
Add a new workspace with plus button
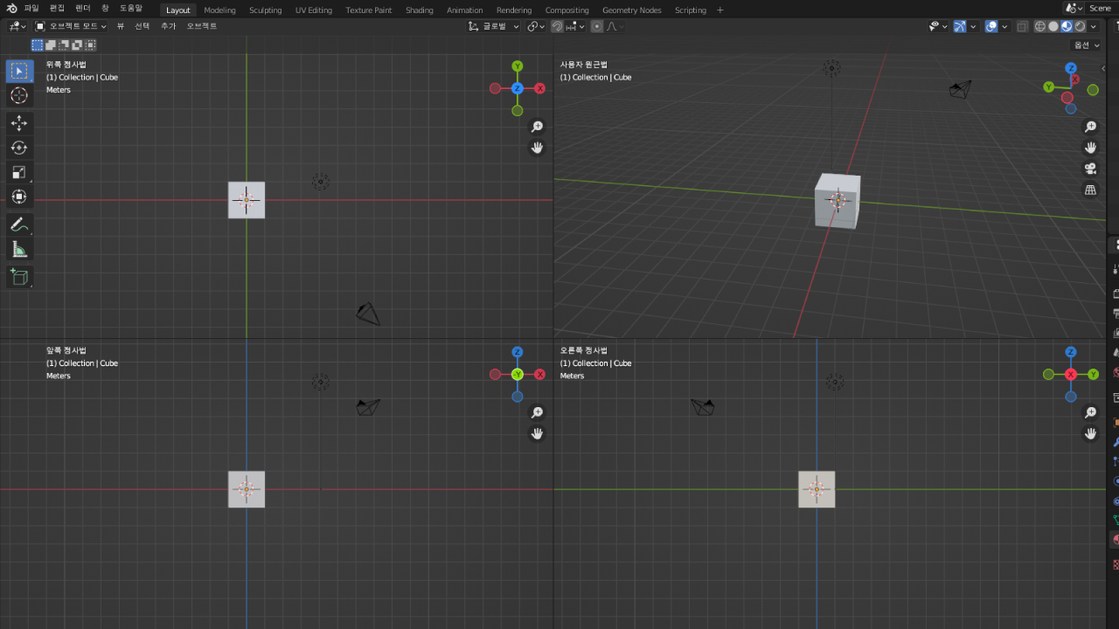click(x=720, y=10)
